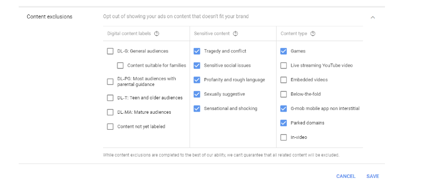Click the CANCEL button

point(346,176)
